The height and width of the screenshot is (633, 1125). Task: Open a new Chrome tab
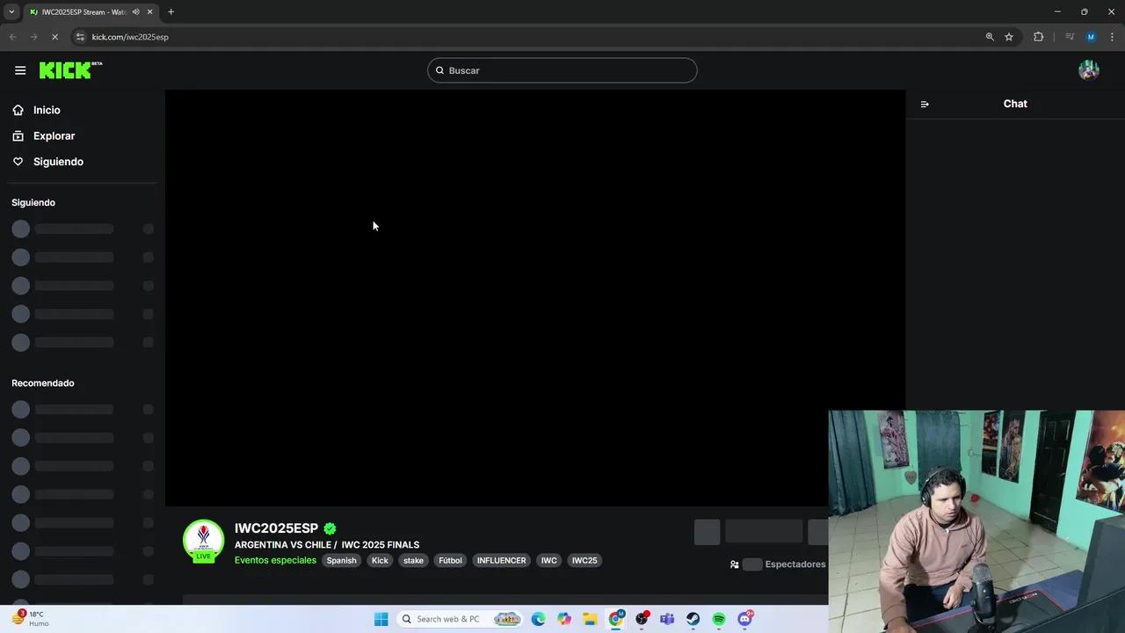[x=171, y=12]
